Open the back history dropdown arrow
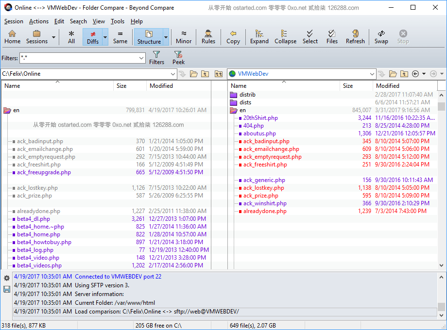The width and height of the screenshot is (447, 330). (x=424, y=74)
